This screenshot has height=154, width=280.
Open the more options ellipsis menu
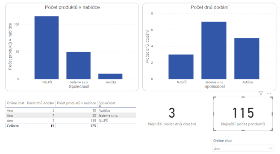click(x=269, y=93)
